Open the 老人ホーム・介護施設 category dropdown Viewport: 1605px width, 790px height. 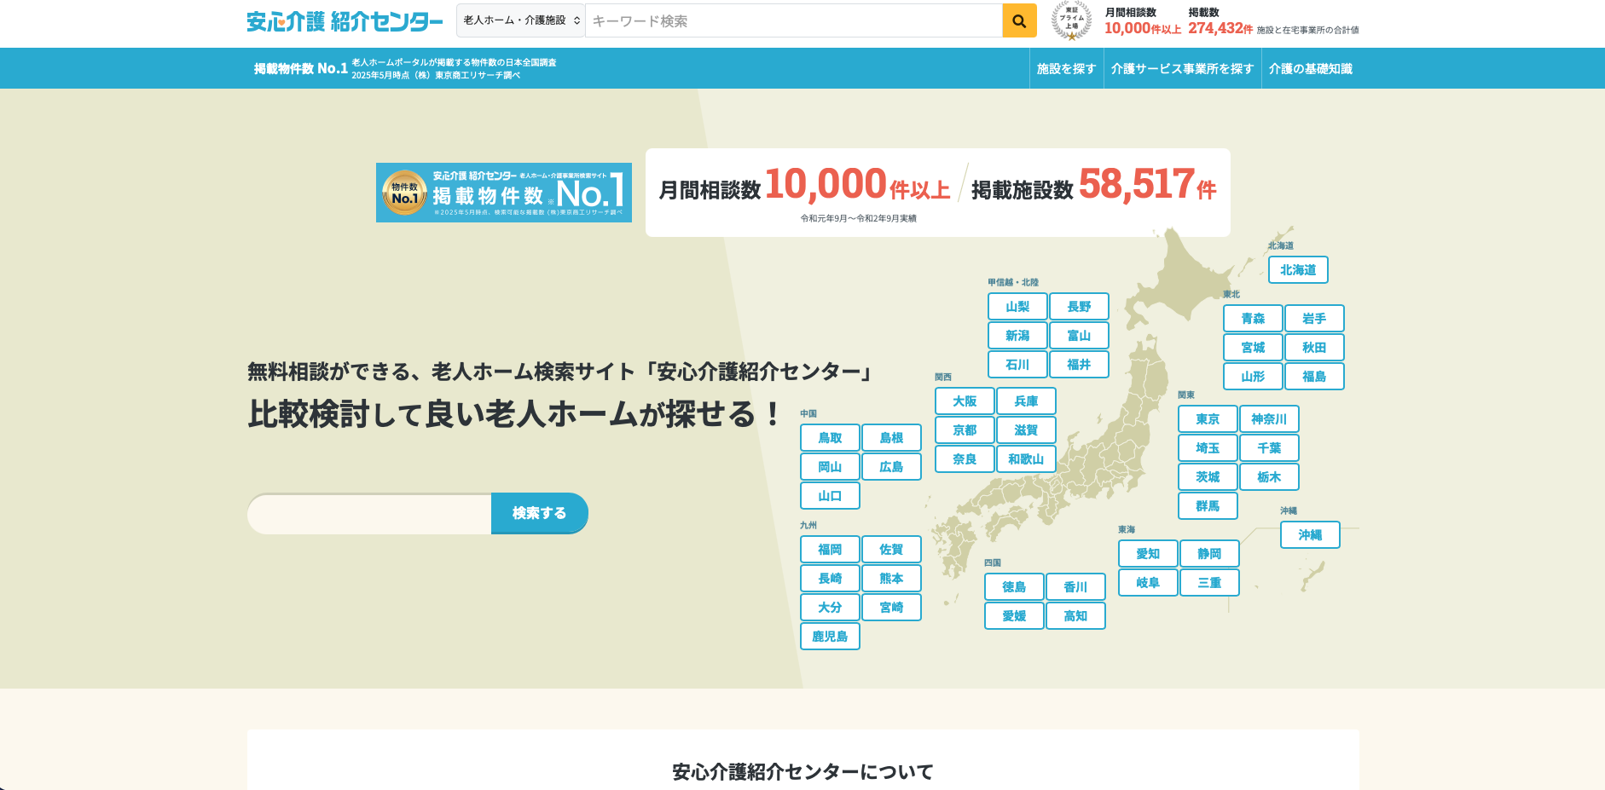tap(521, 20)
